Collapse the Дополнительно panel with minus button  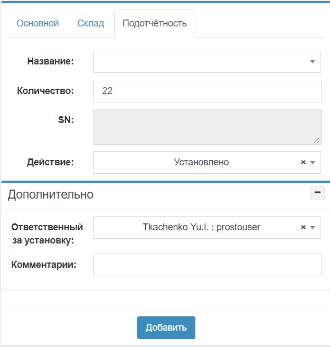[x=317, y=193]
